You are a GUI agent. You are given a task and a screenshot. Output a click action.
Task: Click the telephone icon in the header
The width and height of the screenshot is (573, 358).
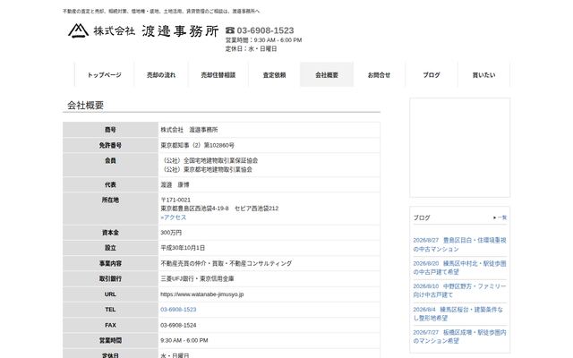click(x=230, y=30)
